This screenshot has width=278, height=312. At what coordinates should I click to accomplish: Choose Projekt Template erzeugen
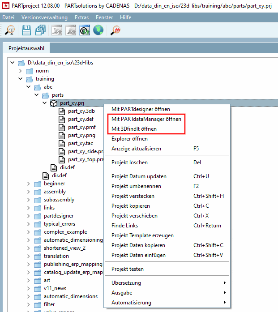[167, 235]
